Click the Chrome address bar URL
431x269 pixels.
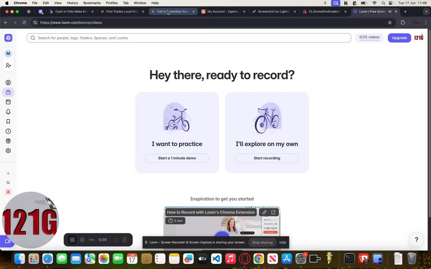point(71,23)
